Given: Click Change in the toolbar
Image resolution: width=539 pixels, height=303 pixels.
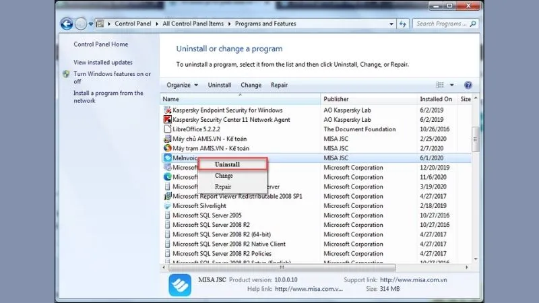Looking at the screenshot, I should (x=251, y=86).
